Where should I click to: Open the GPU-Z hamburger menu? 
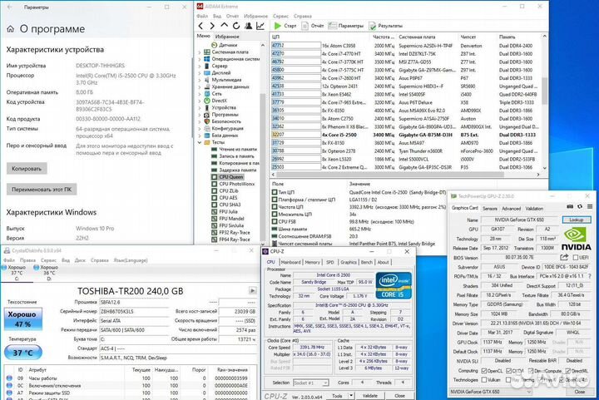pyautogui.click(x=590, y=206)
